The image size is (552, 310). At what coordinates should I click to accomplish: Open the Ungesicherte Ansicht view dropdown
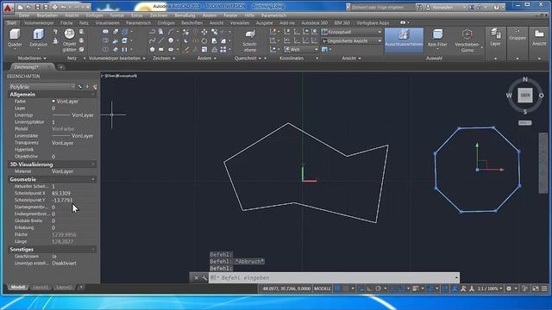click(352, 40)
